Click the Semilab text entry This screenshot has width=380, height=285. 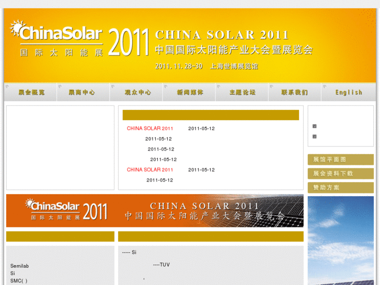(x=19, y=266)
